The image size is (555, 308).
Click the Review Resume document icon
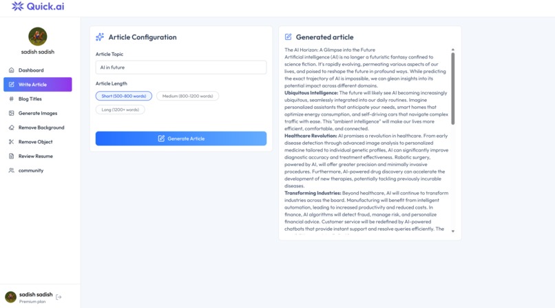tap(11, 156)
